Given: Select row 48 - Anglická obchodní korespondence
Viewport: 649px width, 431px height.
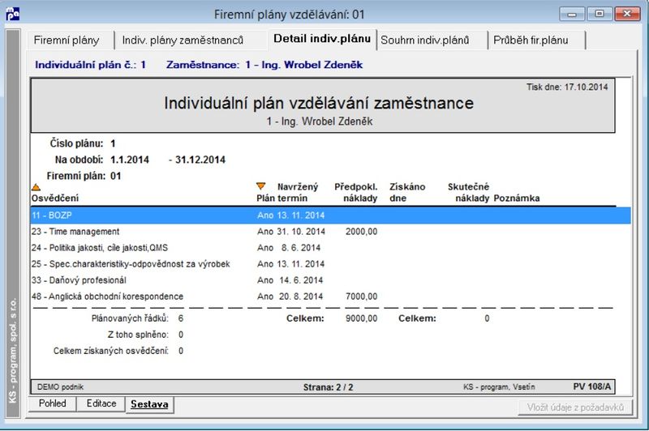Looking at the screenshot, I should point(331,297).
